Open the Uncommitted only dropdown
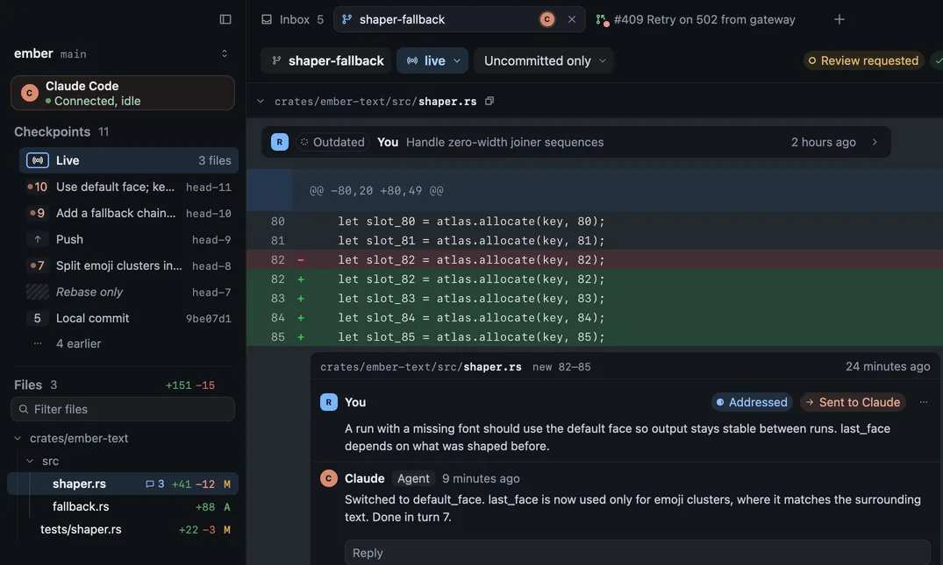This screenshot has height=565, width=943. click(x=544, y=60)
